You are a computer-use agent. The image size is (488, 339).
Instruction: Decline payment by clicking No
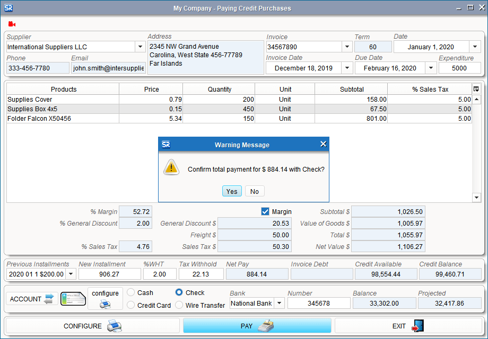pyautogui.click(x=255, y=191)
